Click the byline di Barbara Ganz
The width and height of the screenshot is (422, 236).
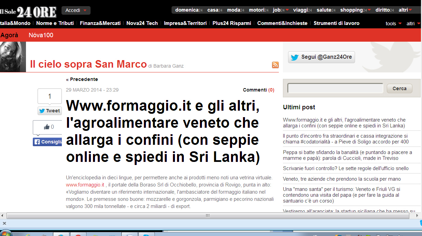[x=166, y=66]
